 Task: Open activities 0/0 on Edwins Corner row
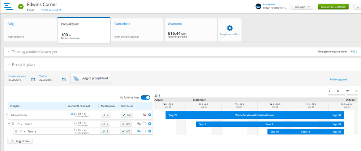126,115
